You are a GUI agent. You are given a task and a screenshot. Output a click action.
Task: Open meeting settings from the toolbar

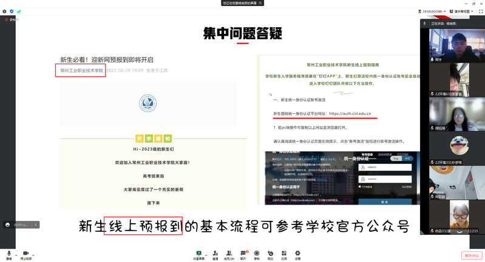pos(297,254)
